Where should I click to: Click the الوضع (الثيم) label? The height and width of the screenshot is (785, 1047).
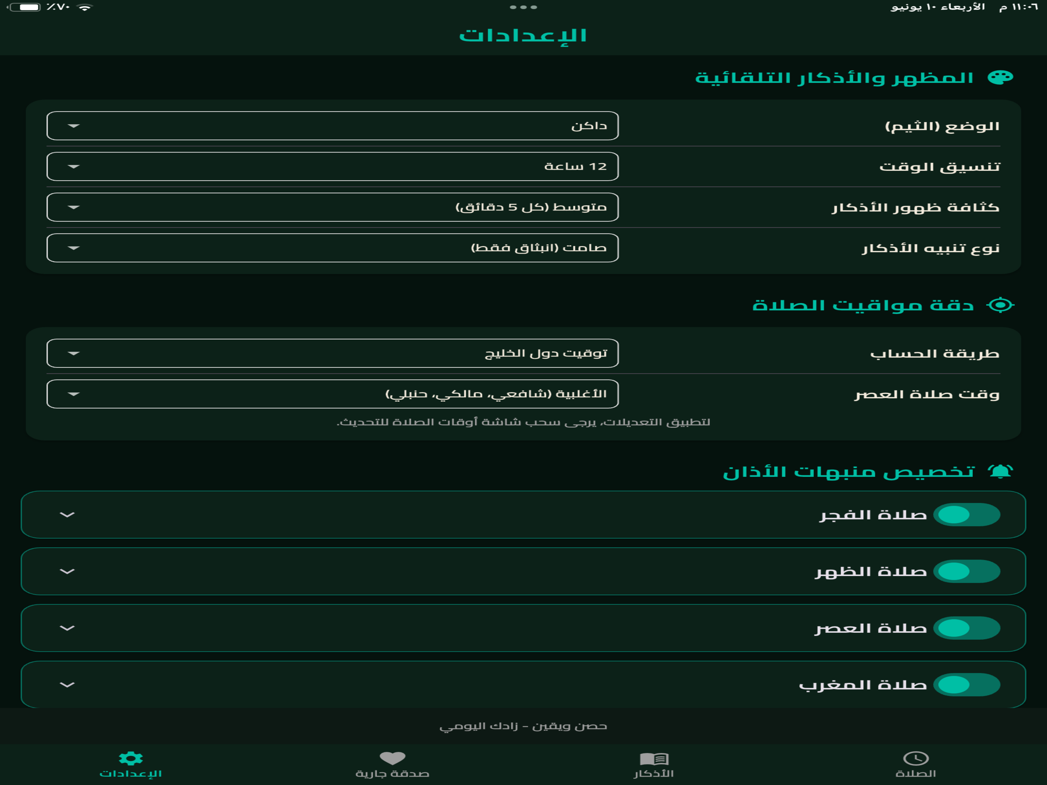point(942,126)
